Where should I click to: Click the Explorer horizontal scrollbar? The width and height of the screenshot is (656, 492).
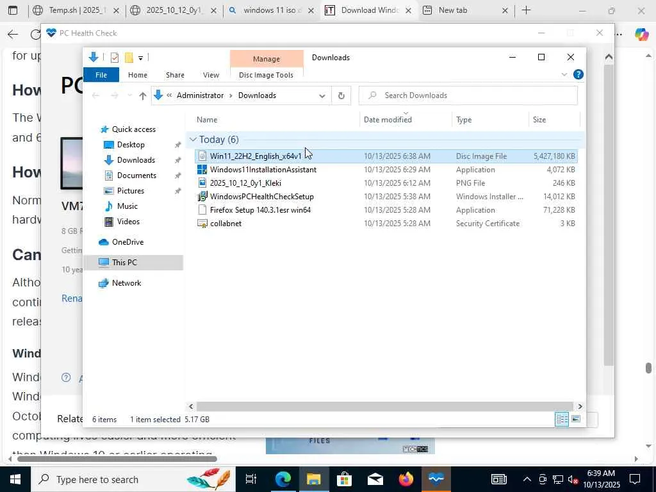coord(384,406)
